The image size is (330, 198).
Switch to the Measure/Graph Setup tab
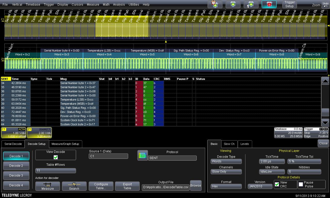[x=65, y=144]
